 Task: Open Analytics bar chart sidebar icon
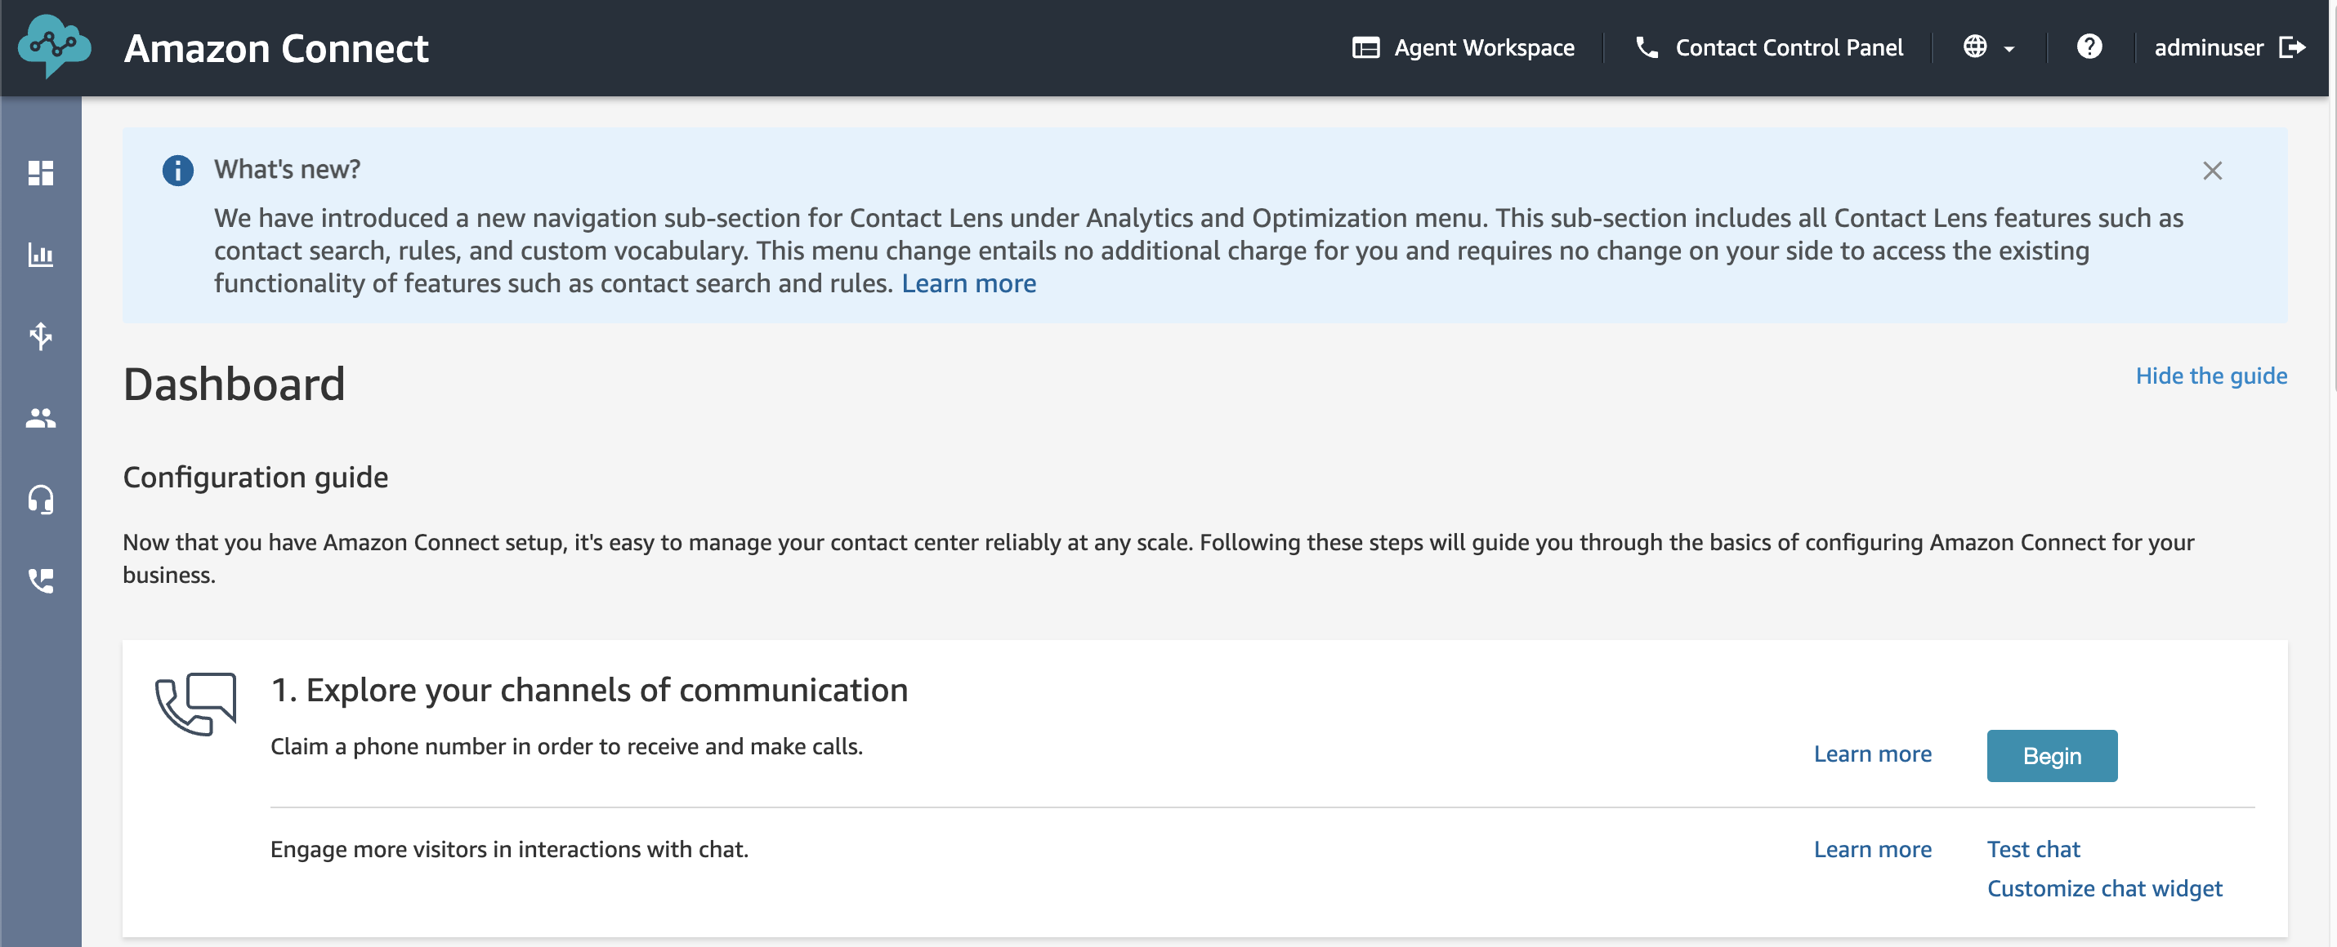pyautogui.click(x=41, y=255)
